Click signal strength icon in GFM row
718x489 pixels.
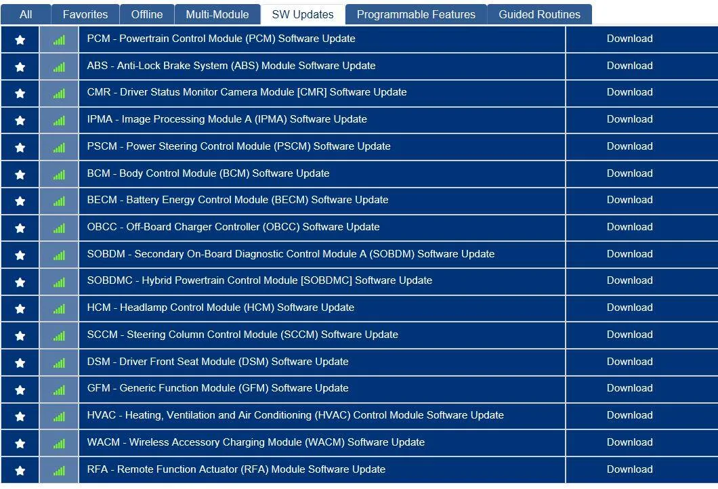pos(59,390)
